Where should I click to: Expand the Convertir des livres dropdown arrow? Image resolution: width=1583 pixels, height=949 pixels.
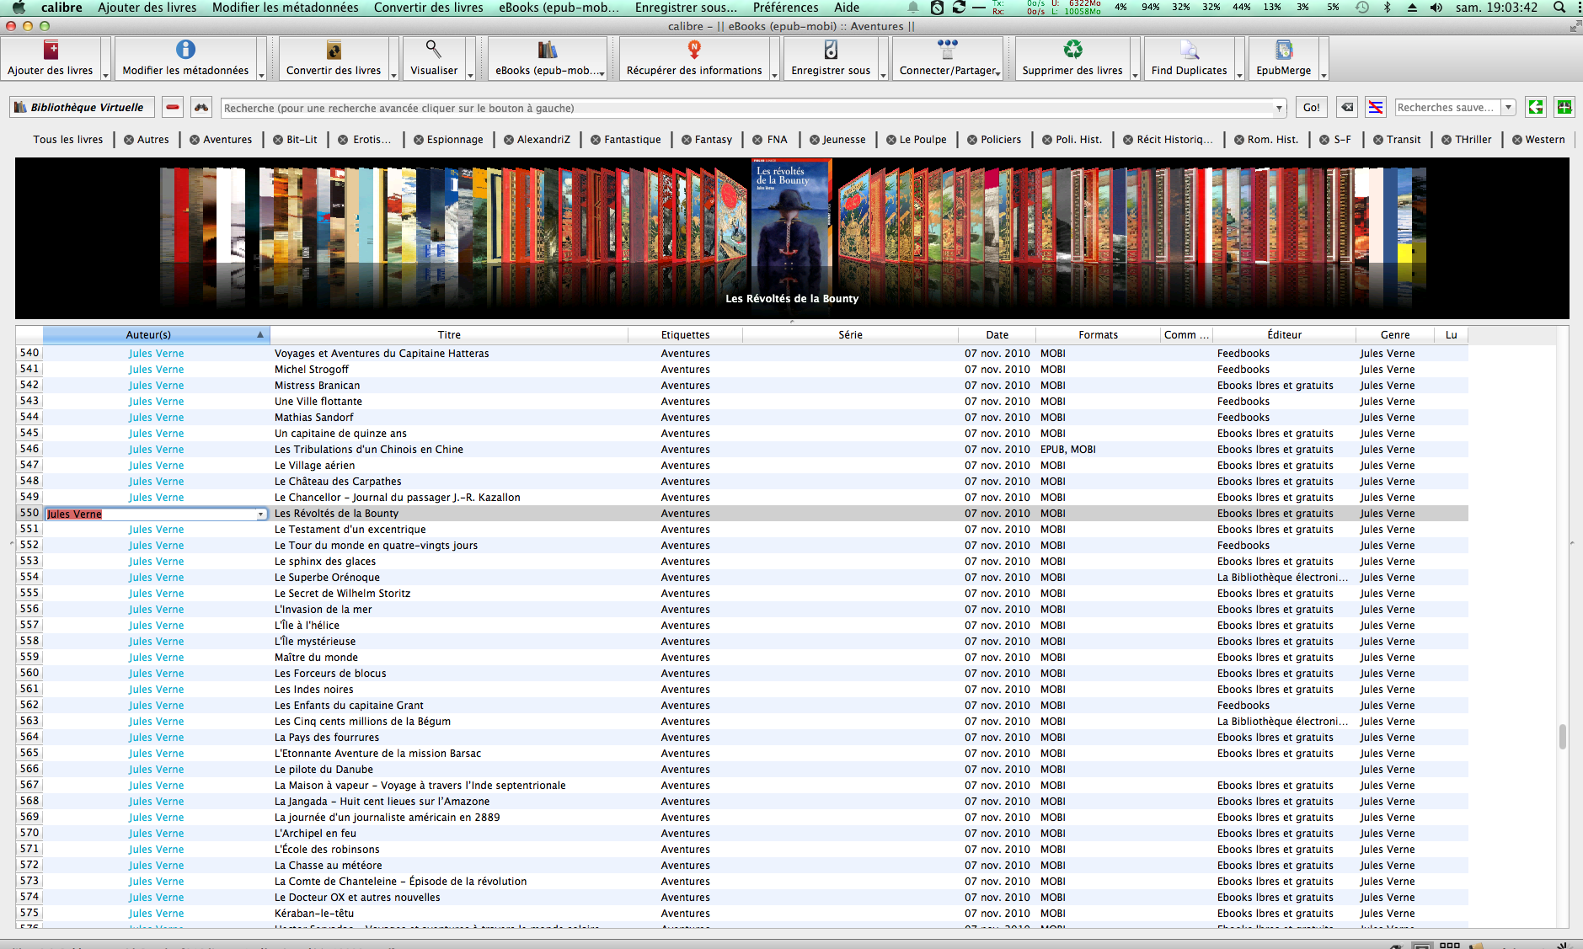point(393,75)
